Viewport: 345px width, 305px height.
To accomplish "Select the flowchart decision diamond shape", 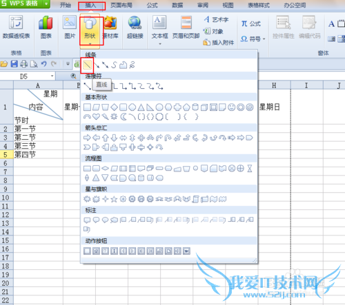I will coord(105,169).
